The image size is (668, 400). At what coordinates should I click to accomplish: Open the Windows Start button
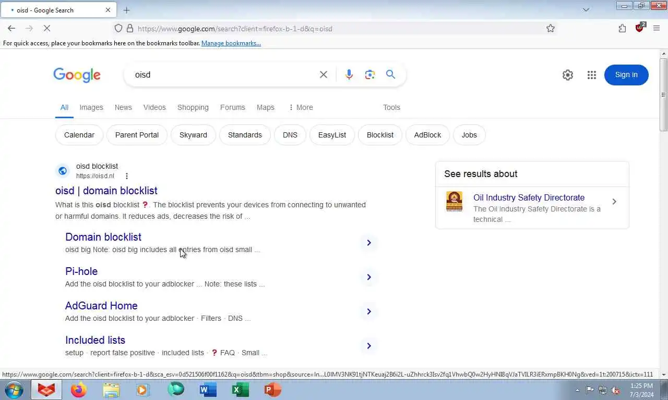pyautogui.click(x=14, y=390)
